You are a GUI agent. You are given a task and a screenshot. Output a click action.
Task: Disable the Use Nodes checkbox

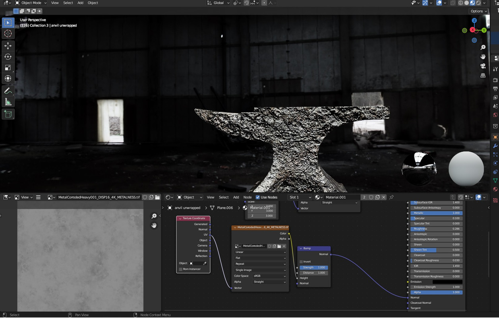point(258,197)
